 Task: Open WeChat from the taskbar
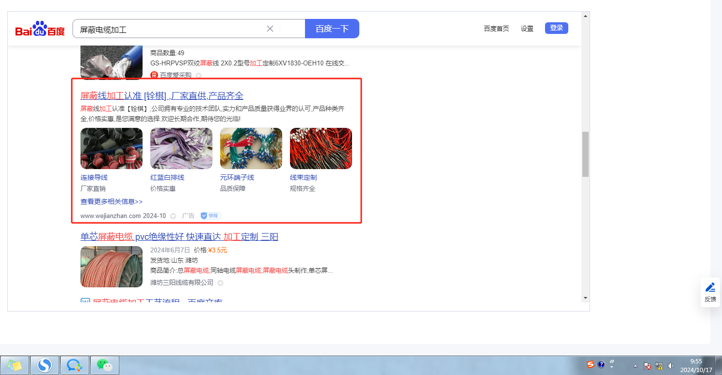coord(105,365)
